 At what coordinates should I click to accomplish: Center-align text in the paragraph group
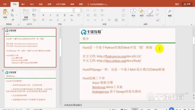point(95,20)
